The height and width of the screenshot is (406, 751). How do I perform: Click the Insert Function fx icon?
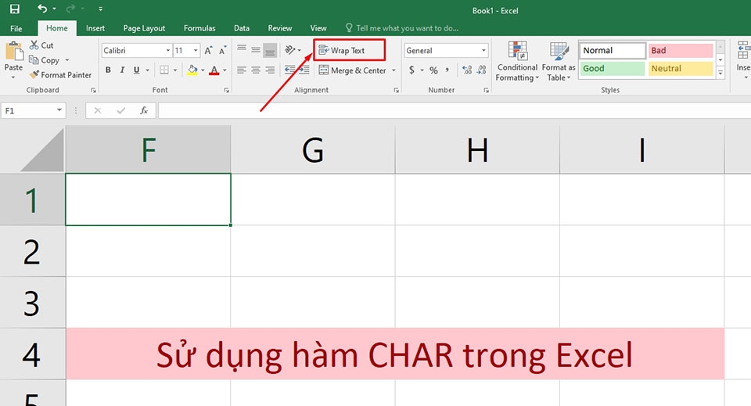pos(144,110)
